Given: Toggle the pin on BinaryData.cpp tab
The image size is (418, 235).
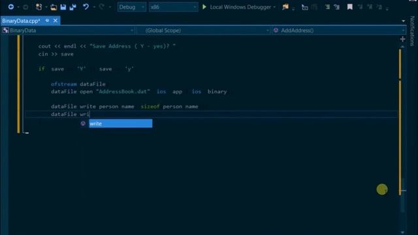Looking at the screenshot, I should [47, 20].
